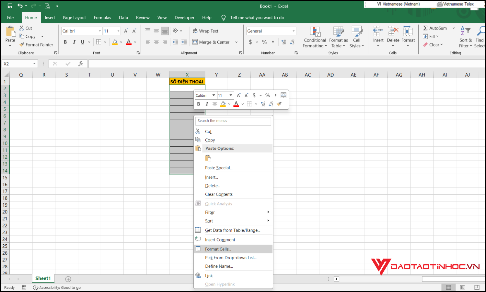Expand the ribbon font name dropdown
The height and width of the screenshot is (292, 486).
[x=100, y=31]
